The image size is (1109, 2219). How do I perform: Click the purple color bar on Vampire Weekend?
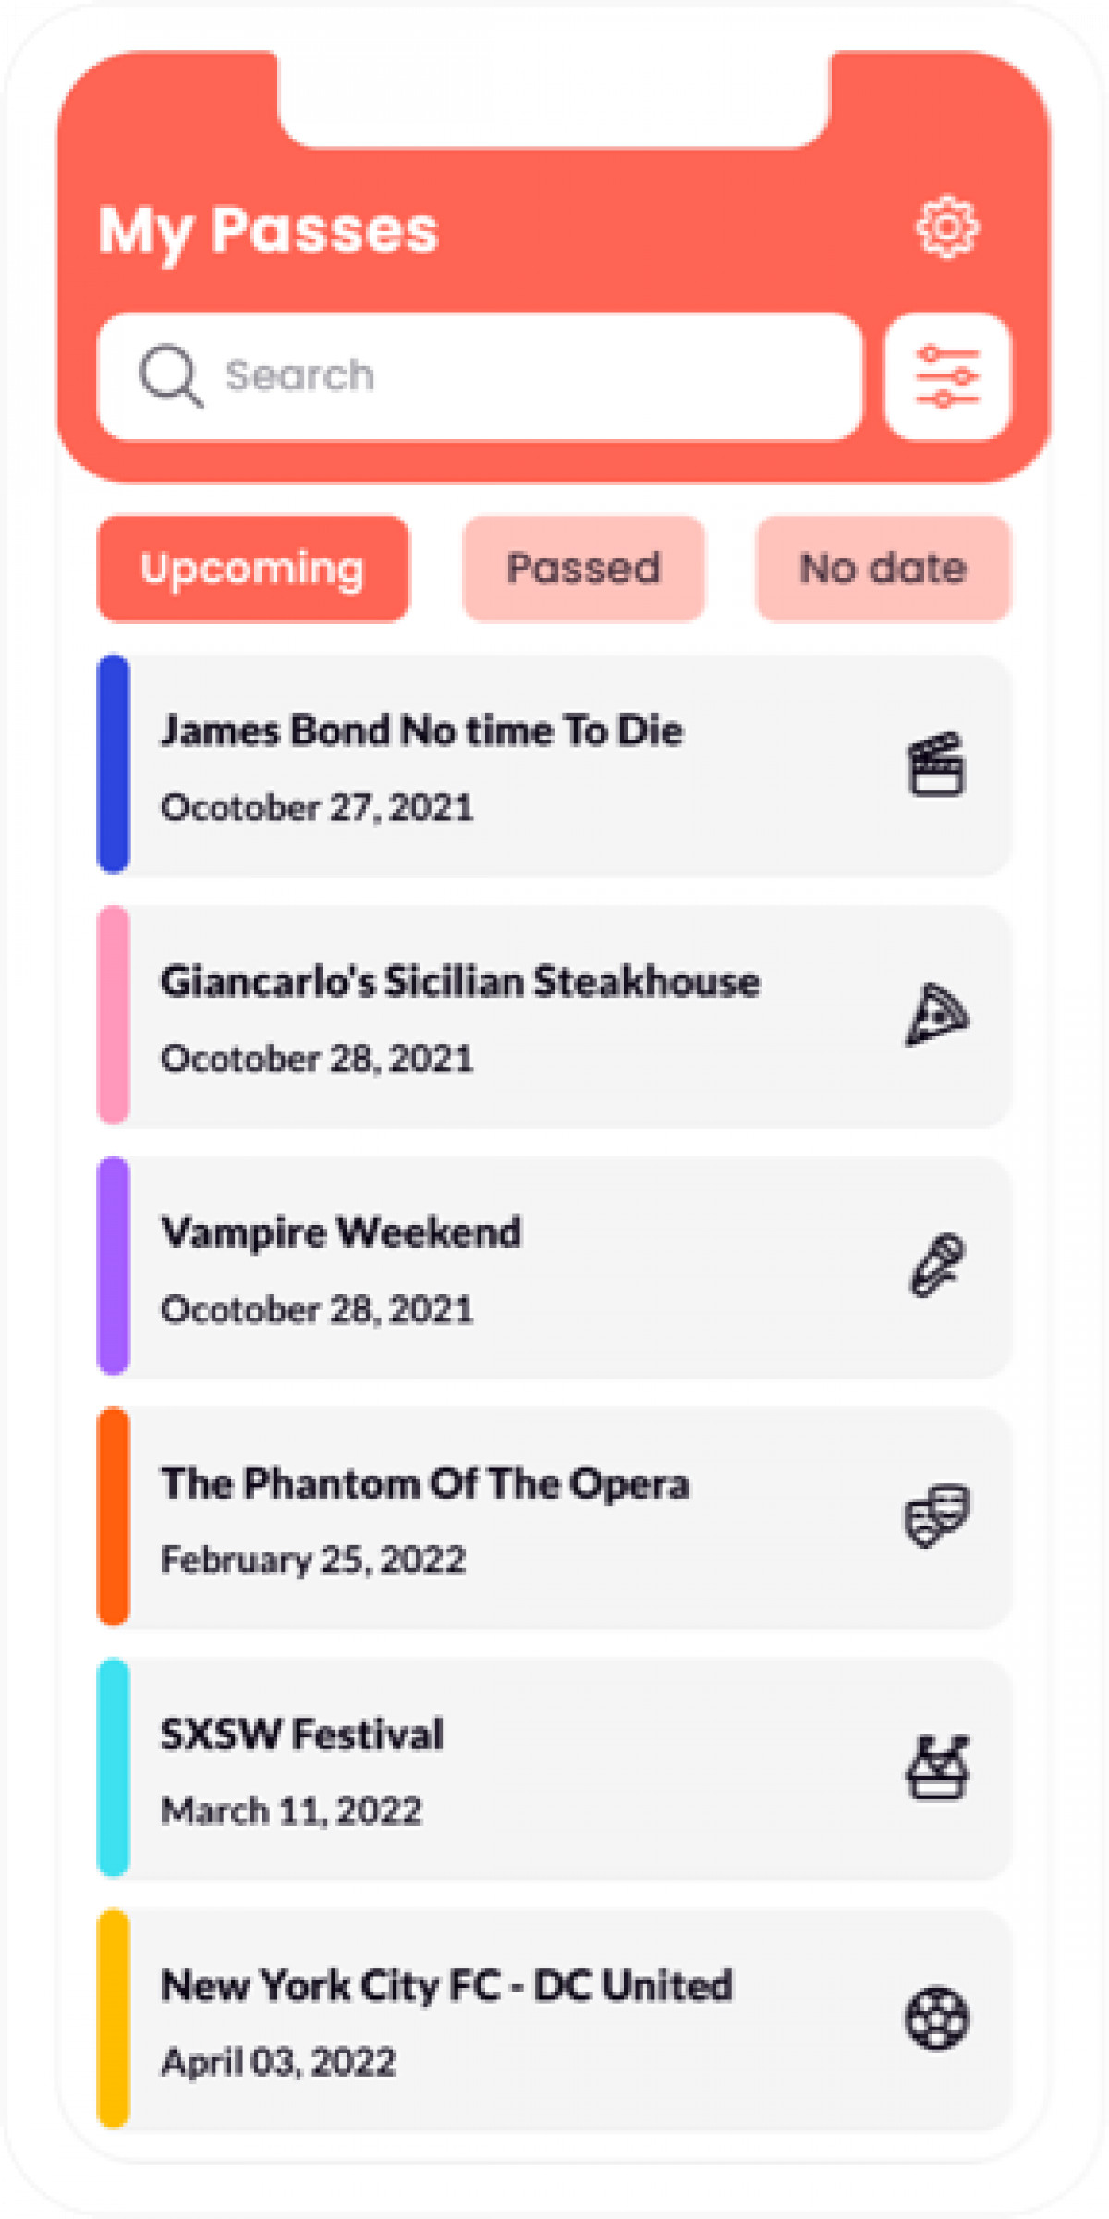pos(113,1265)
